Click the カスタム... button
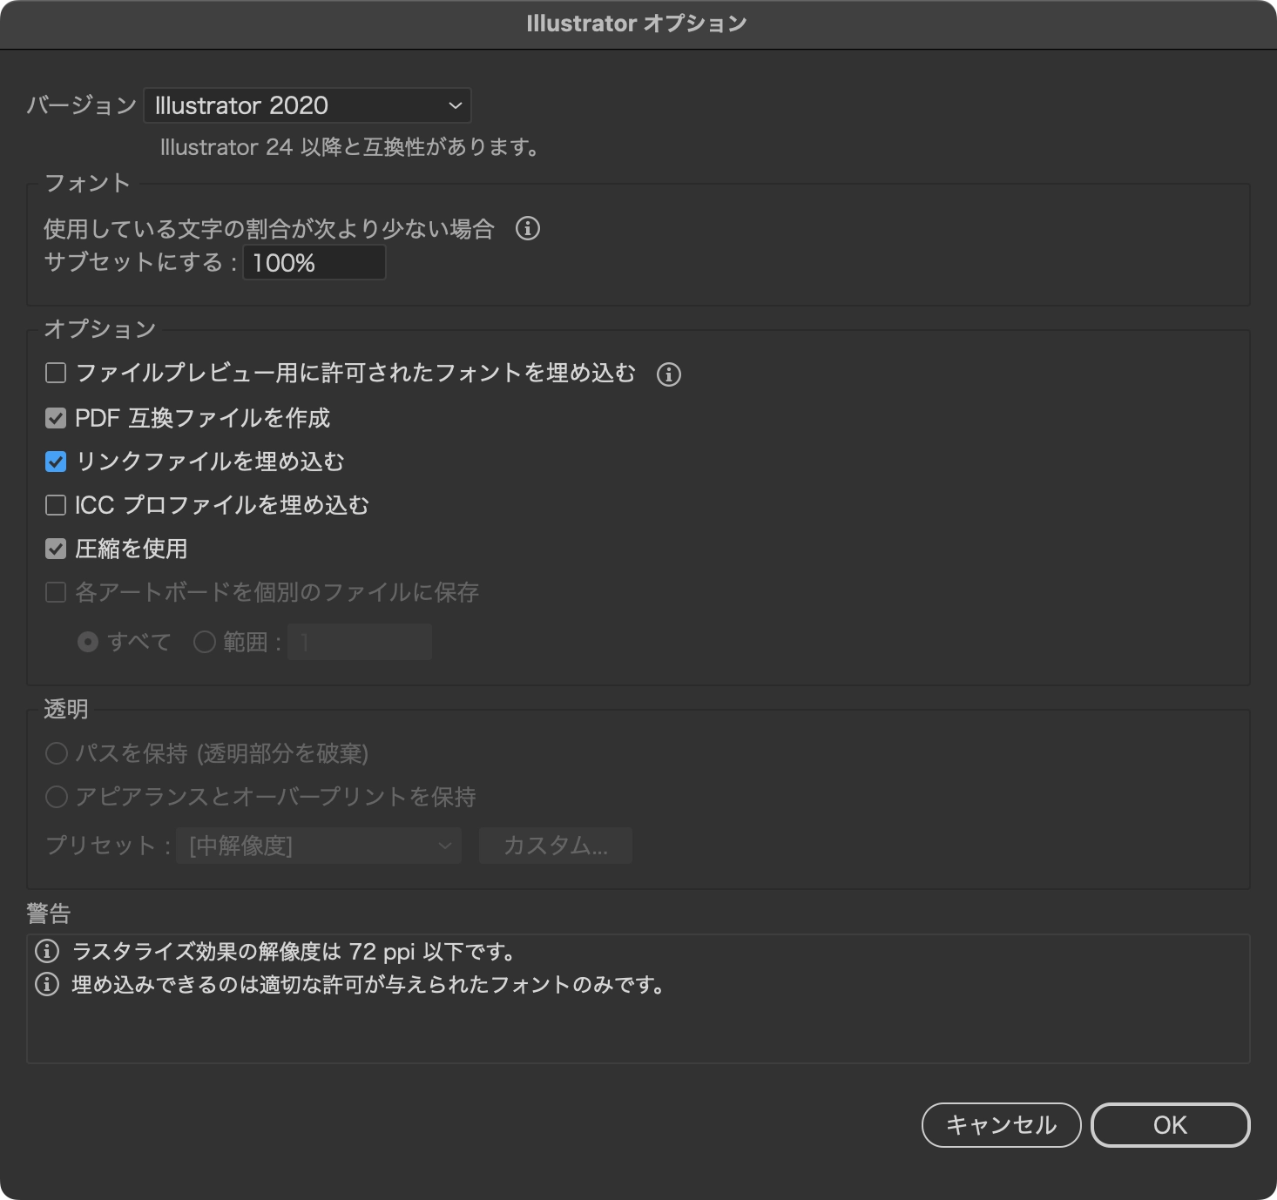The width and height of the screenshot is (1277, 1200). (x=556, y=846)
